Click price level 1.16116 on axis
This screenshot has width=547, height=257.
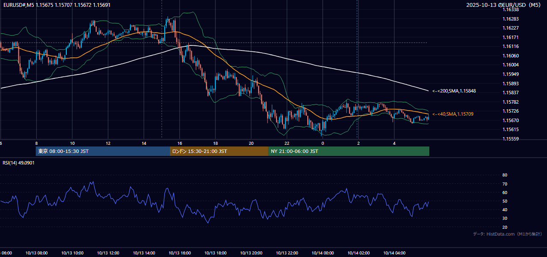point(510,46)
